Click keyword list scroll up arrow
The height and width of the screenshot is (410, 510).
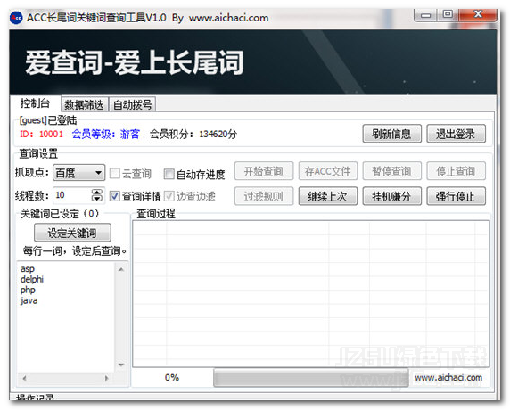pyautogui.click(x=121, y=269)
